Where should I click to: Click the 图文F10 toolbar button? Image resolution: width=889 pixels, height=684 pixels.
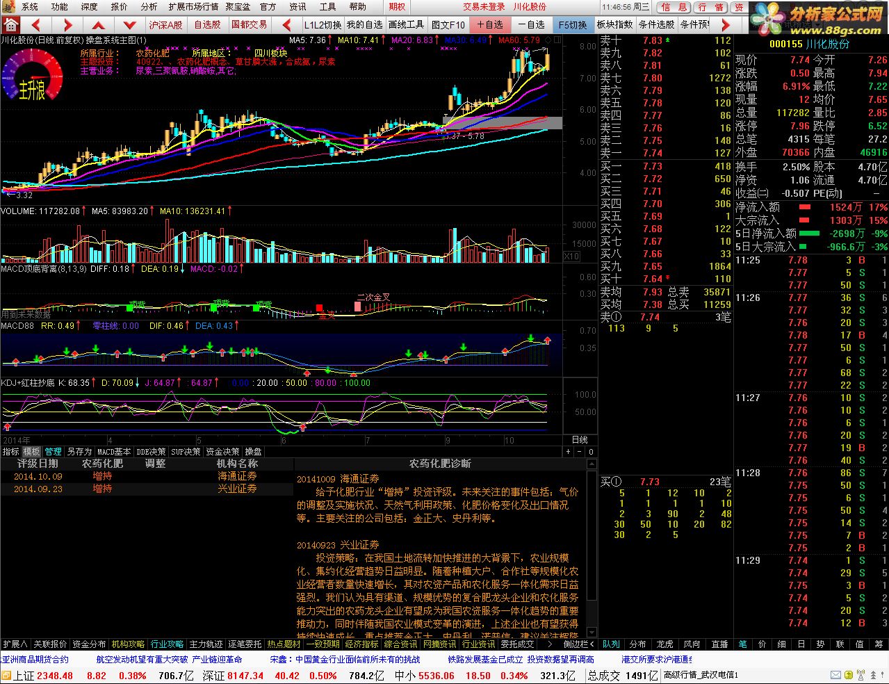[448, 25]
